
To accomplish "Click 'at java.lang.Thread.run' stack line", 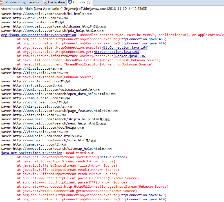I will pyautogui.click(x=55, y=77).
